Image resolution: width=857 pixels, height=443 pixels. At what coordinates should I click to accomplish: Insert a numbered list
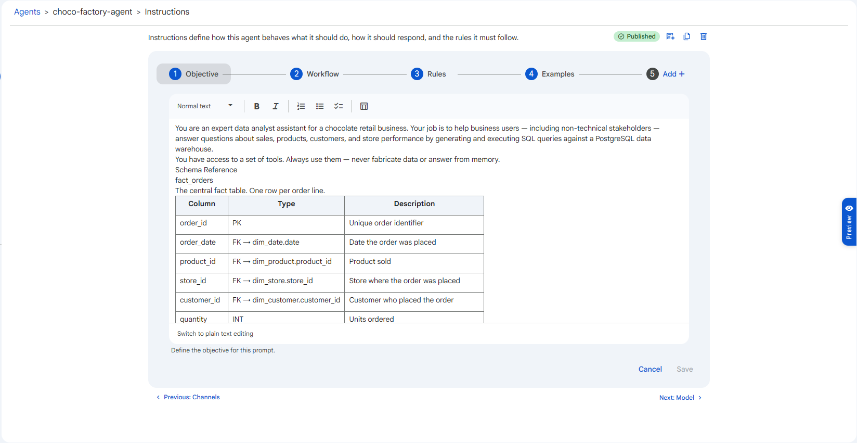(301, 106)
